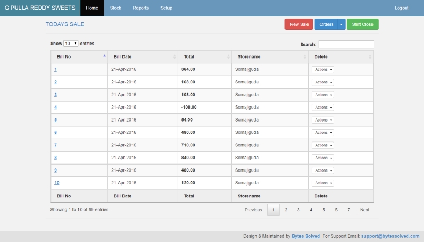Open the Bytes Solved footer link
Image resolution: width=424 pixels, height=242 pixels.
point(306,236)
